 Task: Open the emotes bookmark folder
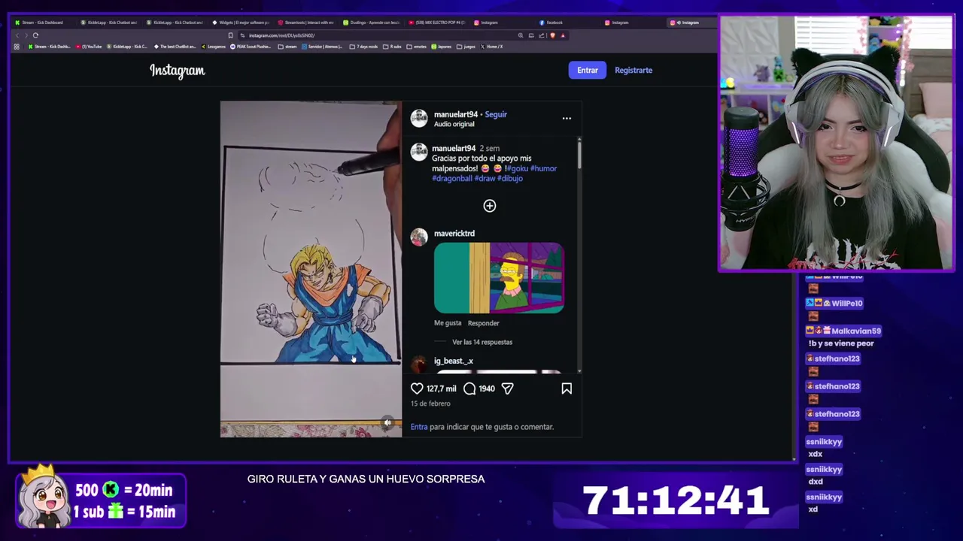click(416, 47)
